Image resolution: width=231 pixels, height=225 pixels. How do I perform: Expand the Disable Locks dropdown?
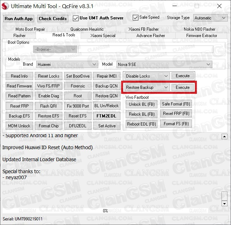pos(147,76)
